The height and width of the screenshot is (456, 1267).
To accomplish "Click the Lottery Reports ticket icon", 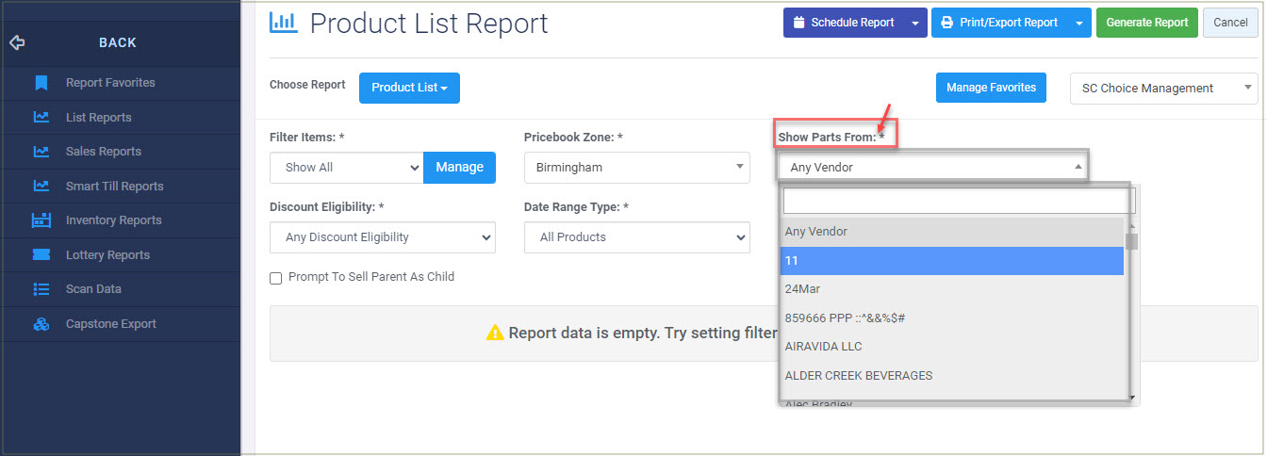I will [41, 255].
